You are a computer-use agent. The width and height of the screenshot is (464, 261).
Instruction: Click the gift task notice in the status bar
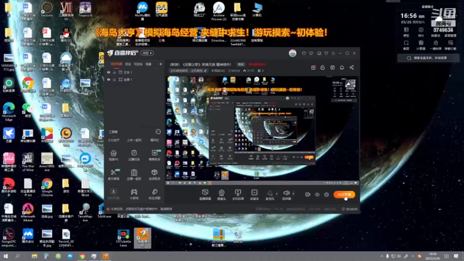tap(139, 209)
